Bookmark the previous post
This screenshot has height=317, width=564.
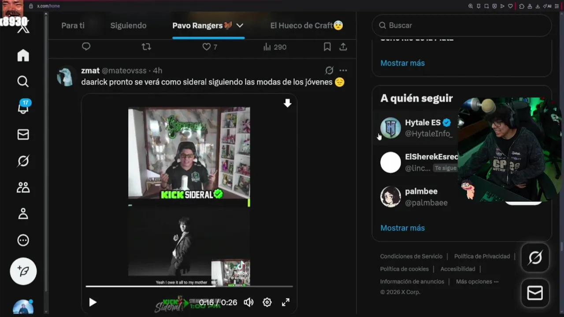pos(327,47)
